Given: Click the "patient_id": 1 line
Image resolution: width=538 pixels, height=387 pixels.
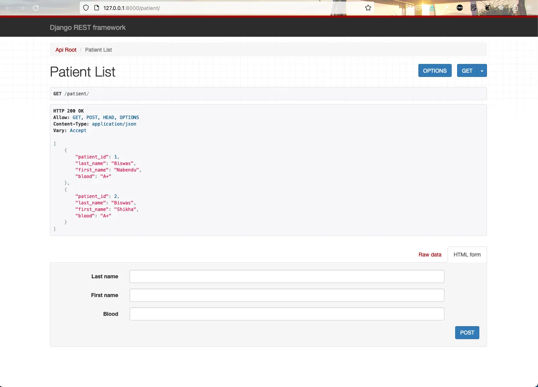Looking at the screenshot, I should 97,157.
